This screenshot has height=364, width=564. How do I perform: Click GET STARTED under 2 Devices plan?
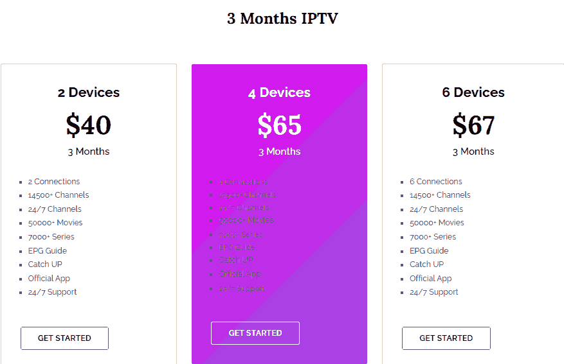[x=64, y=338]
